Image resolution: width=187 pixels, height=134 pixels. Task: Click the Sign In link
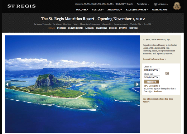130,4
